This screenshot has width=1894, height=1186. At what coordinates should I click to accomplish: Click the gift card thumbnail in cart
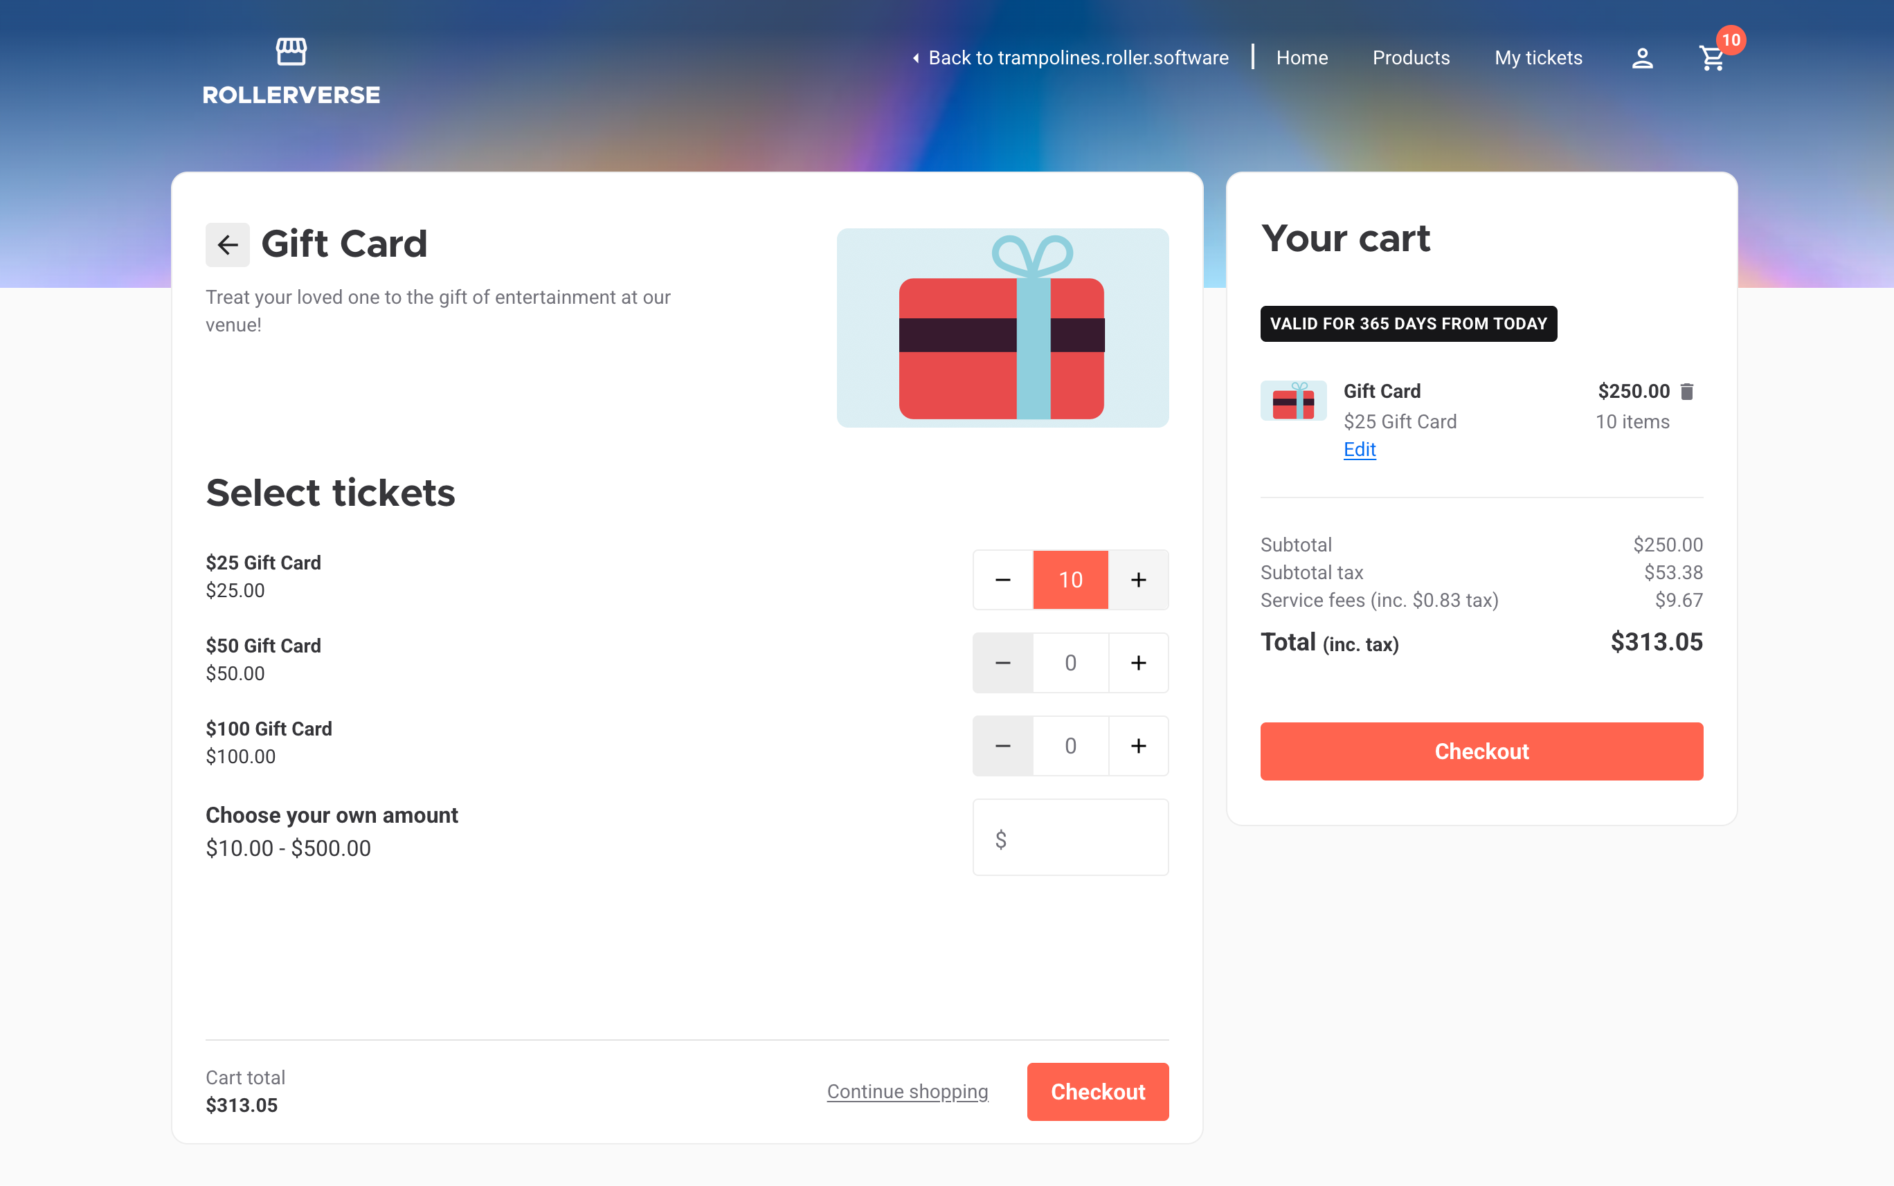click(1293, 401)
